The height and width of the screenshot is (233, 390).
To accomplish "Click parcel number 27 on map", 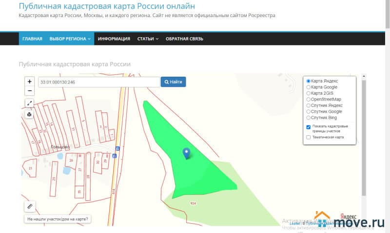I will click(x=80, y=169).
